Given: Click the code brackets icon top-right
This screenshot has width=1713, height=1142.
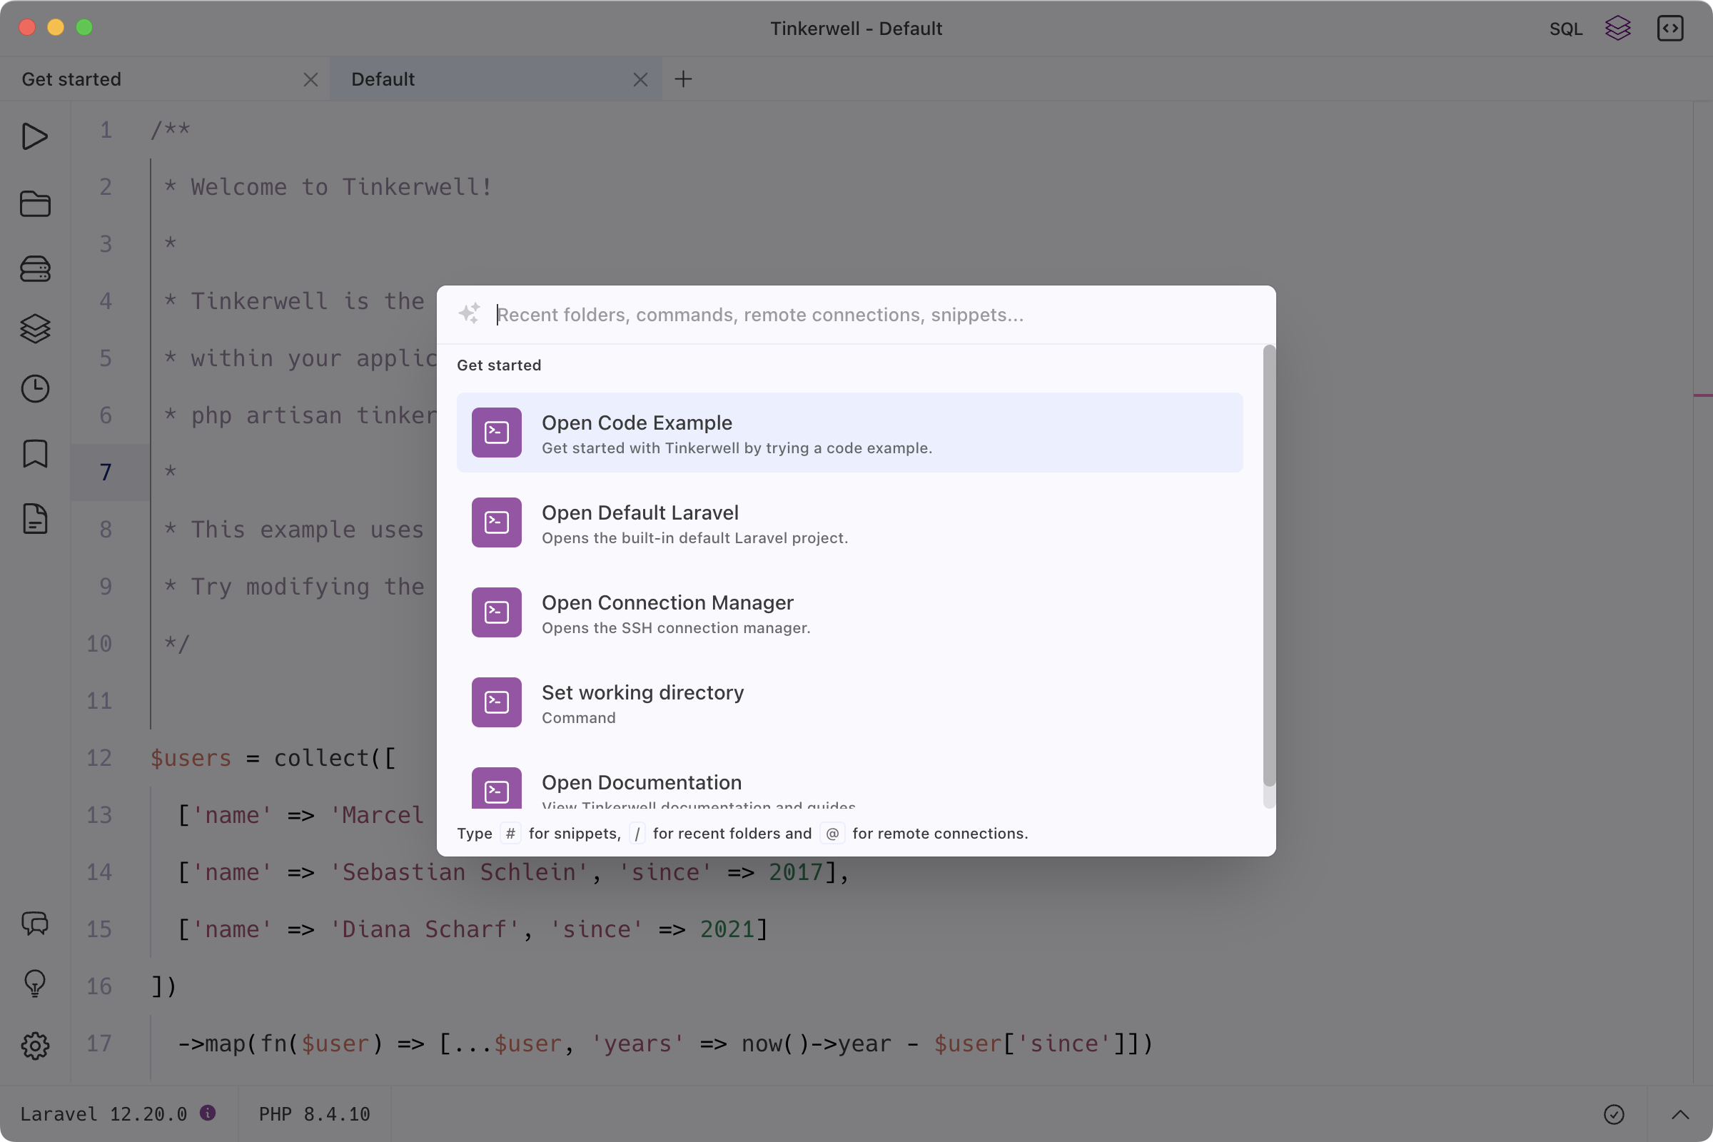Looking at the screenshot, I should (x=1670, y=29).
